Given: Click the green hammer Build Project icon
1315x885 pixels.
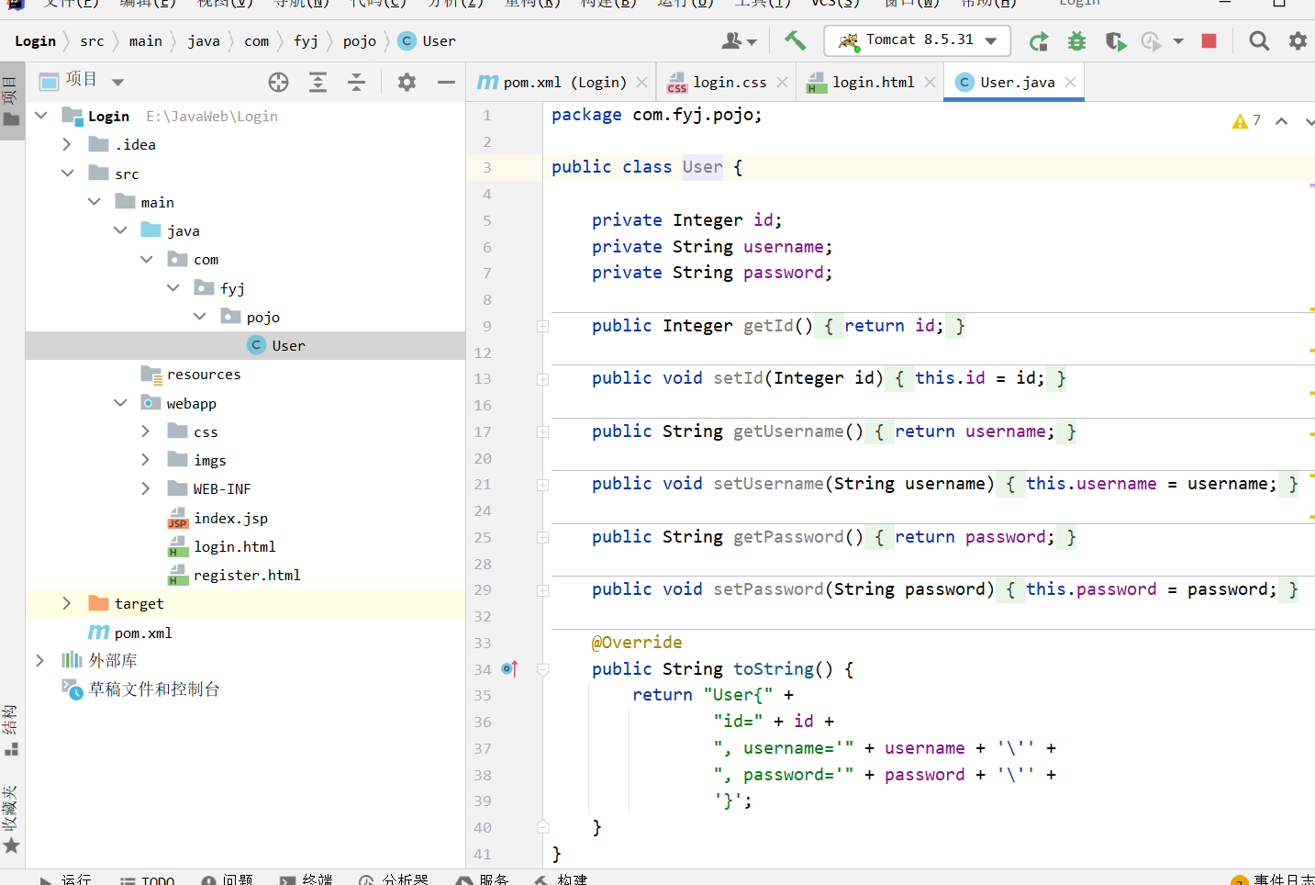Looking at the screenshot, I should pos(795,40).
